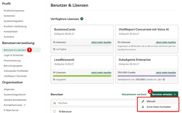
Task: Open Kontaktformulare external link
Action: click(13, 105)
